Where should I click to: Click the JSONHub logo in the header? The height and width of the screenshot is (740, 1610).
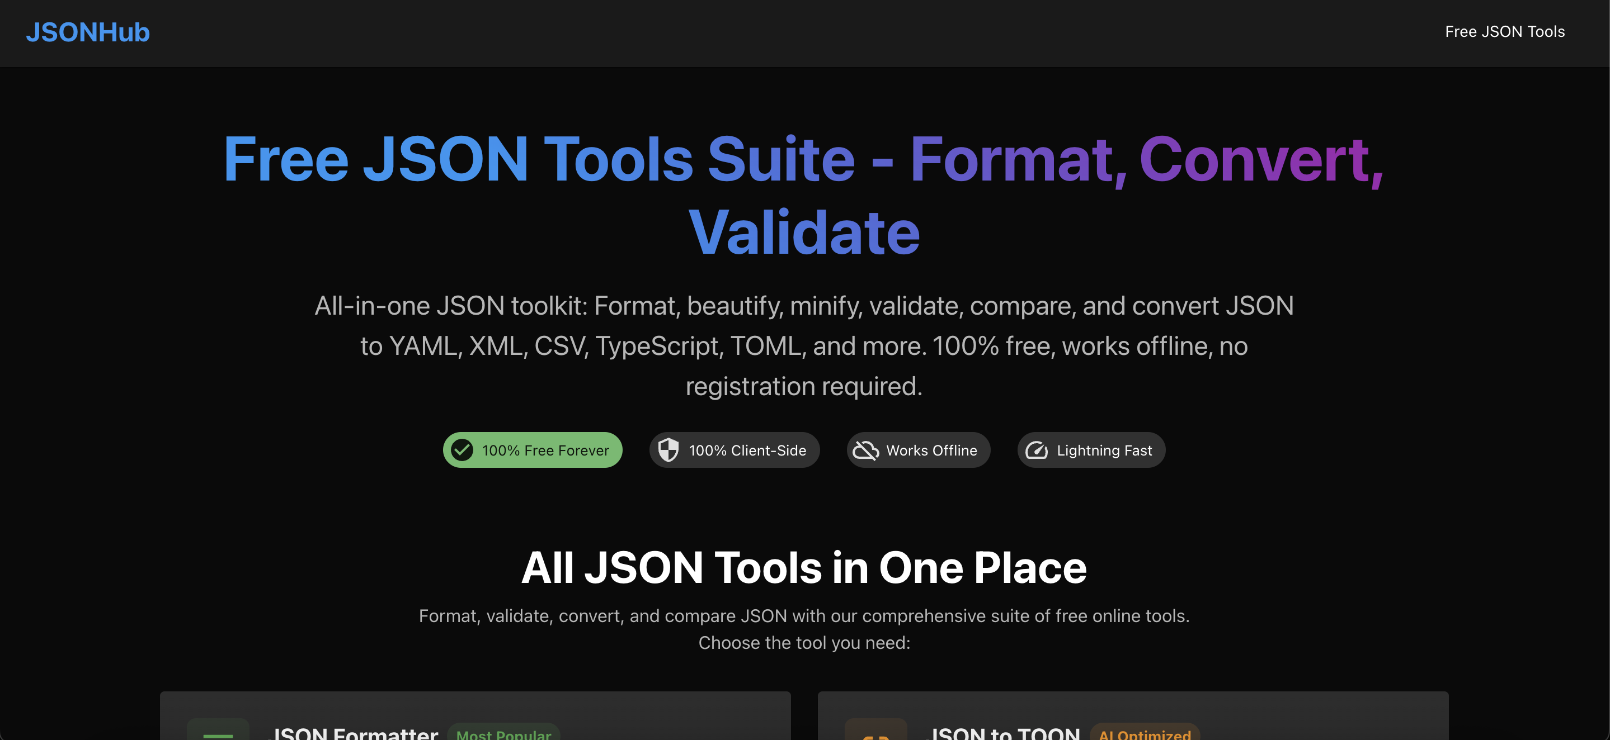[88, 32]
